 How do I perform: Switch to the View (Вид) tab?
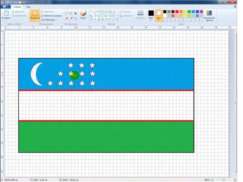28,7
